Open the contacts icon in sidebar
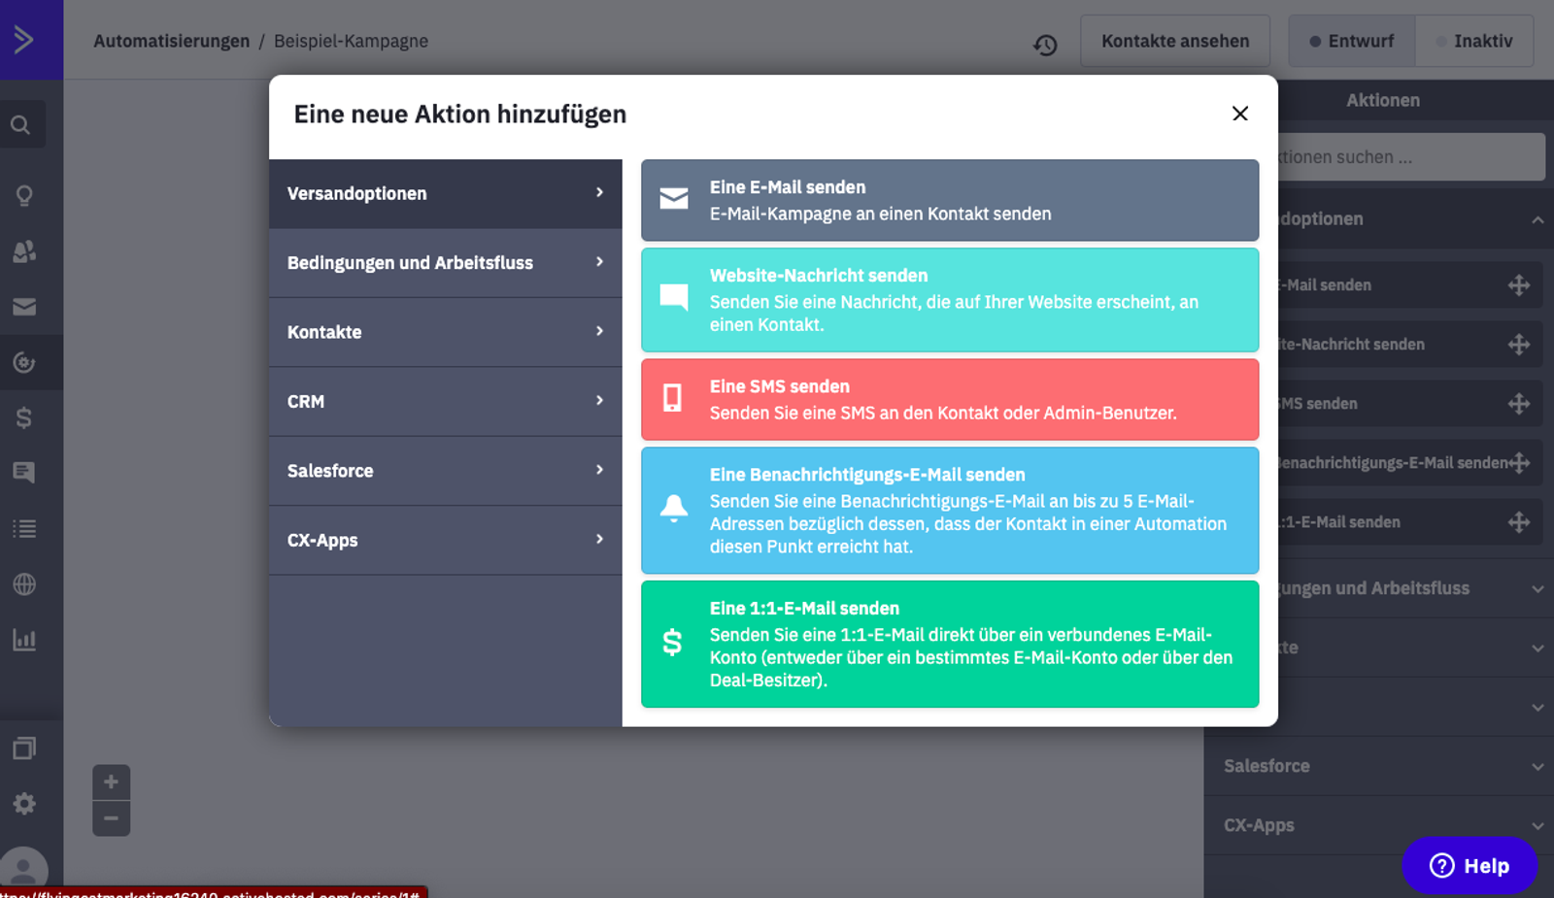 coord(24,251)
